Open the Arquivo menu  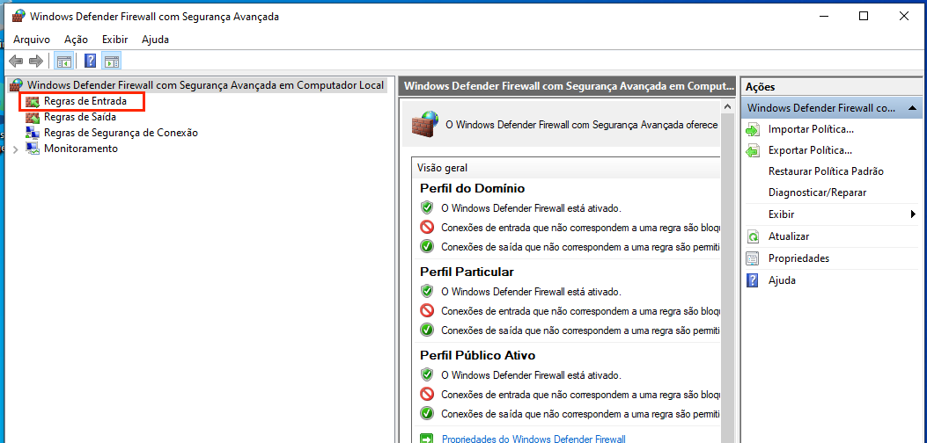(32, 40)
